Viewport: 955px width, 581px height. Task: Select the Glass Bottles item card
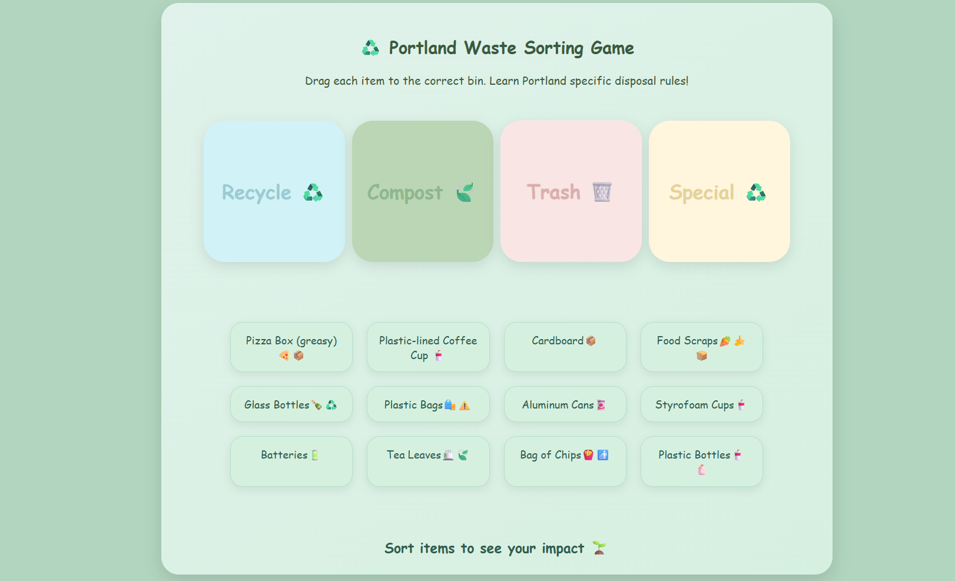[291, 404]
